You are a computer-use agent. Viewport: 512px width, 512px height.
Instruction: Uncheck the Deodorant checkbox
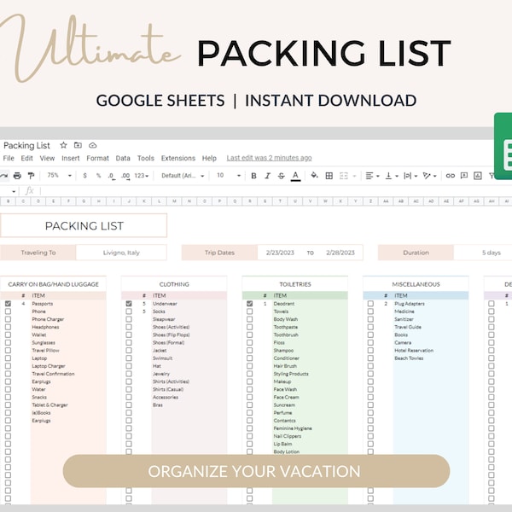point(249,303)
